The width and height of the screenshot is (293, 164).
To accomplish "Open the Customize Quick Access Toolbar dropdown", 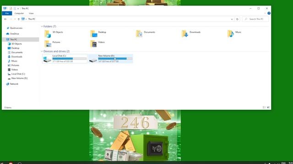I will tap(18, 9).
